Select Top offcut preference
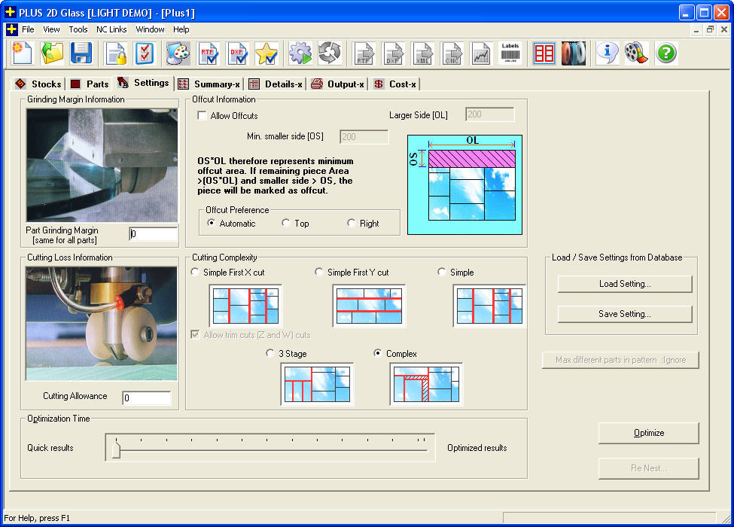The height and width of the screenshot is (527, 734). (286, 224)
